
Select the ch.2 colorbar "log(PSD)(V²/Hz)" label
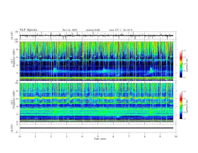(187, 106)
